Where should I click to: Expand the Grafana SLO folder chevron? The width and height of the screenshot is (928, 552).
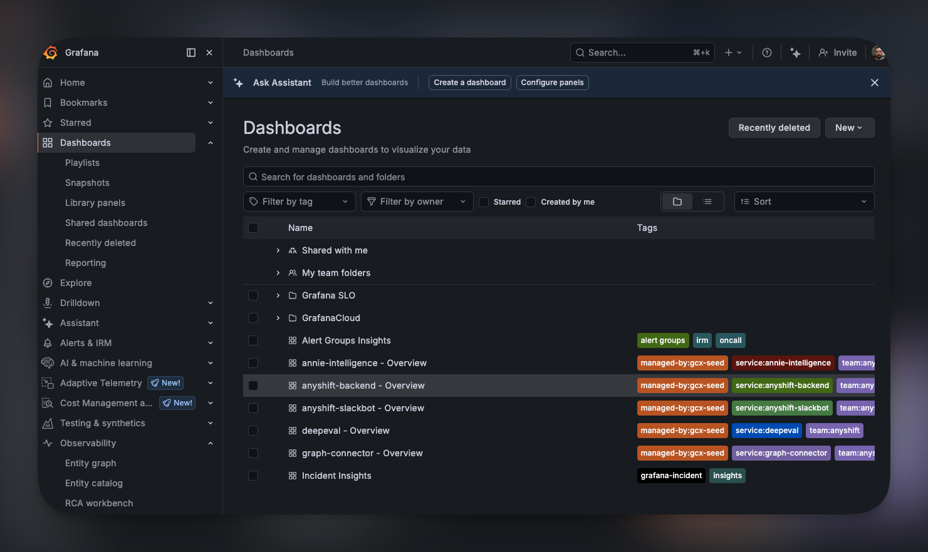tap(278, 295)
